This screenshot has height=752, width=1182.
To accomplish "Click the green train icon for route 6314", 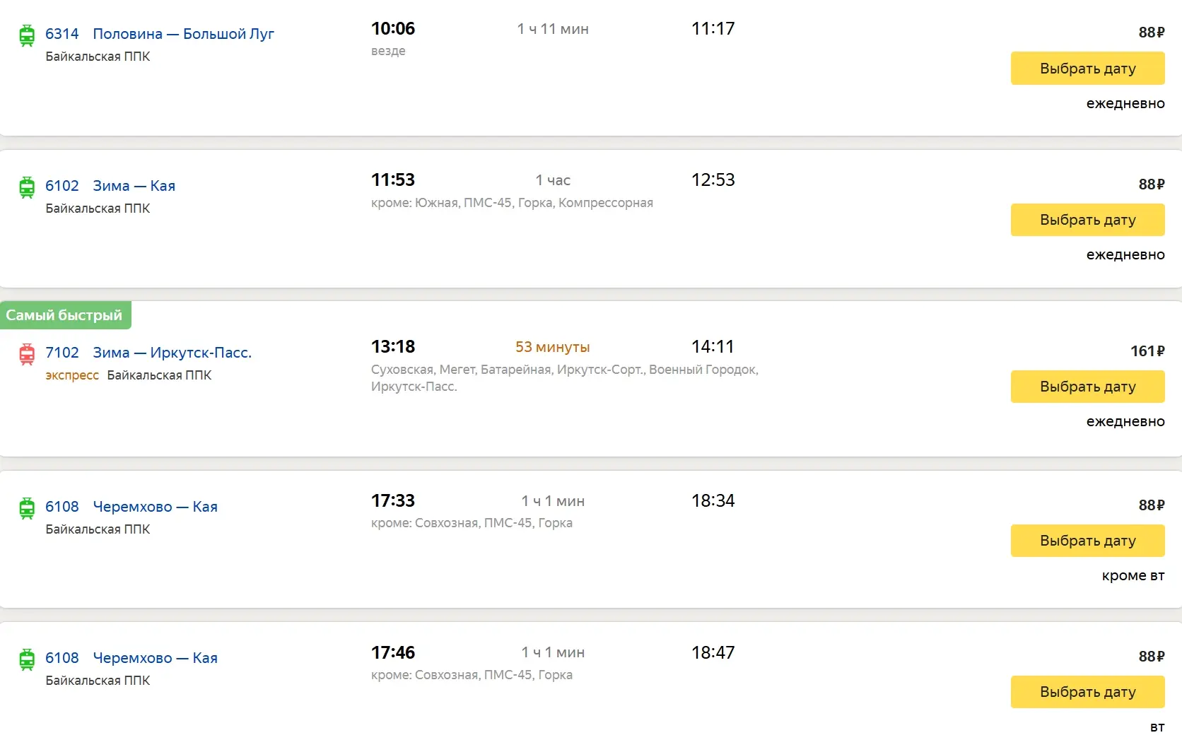I will 27,35.
